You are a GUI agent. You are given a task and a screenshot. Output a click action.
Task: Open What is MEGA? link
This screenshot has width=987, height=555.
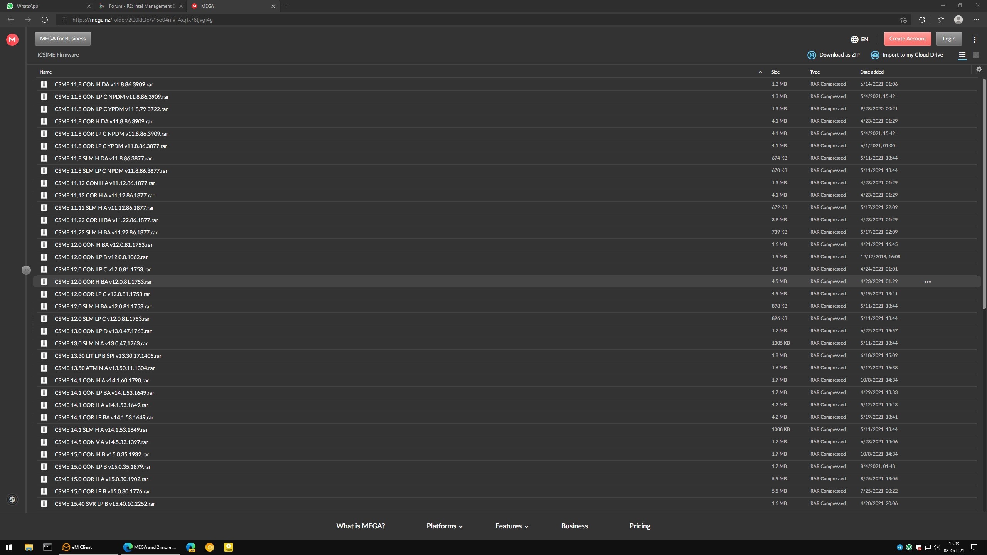coord(360,526)
